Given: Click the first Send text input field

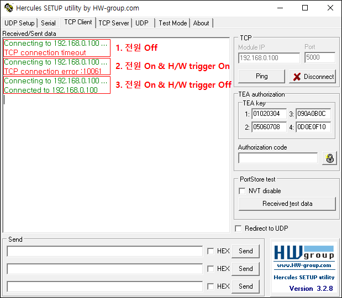Looking at the screenshot, I should coord(104,251).
